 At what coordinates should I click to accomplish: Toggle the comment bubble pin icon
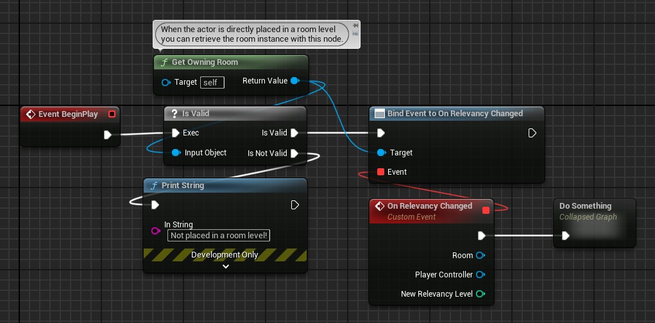355,26
